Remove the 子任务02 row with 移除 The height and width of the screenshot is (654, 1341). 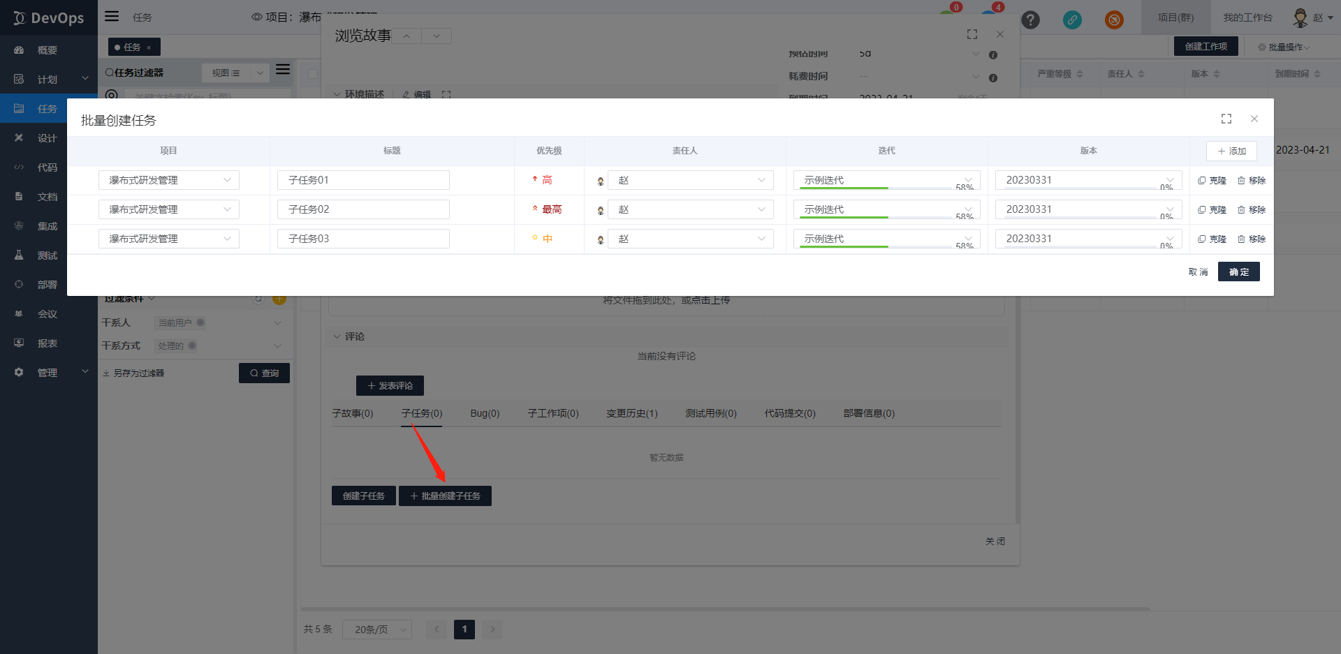coord(1252,209)
